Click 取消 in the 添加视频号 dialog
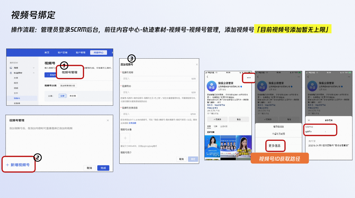Viewport: 355px width, 198px height. 181,159
